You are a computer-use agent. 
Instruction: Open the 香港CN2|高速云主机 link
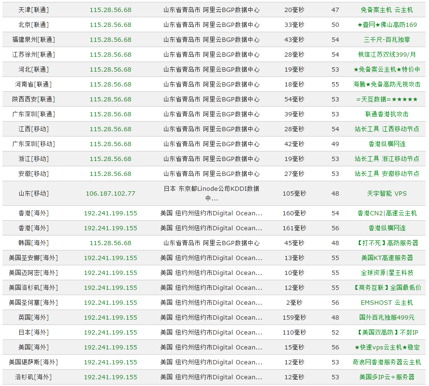tap(386, 213)
